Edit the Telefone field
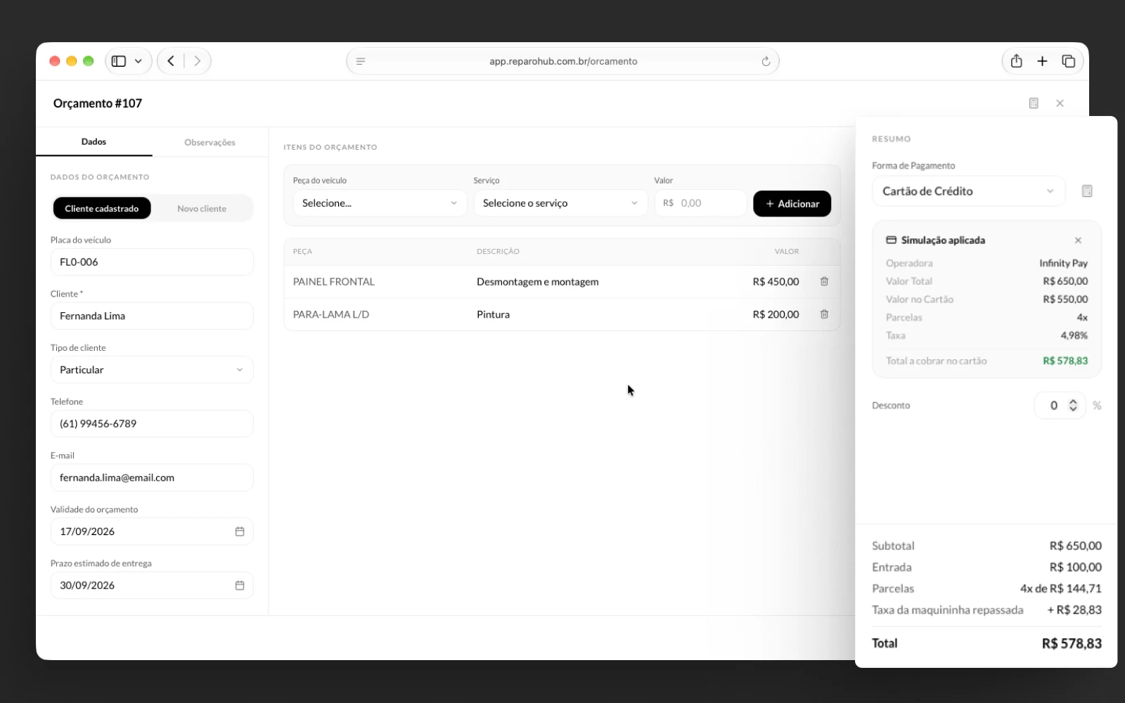Viewport: 1125px width, 703px height. tap(152, 423)
